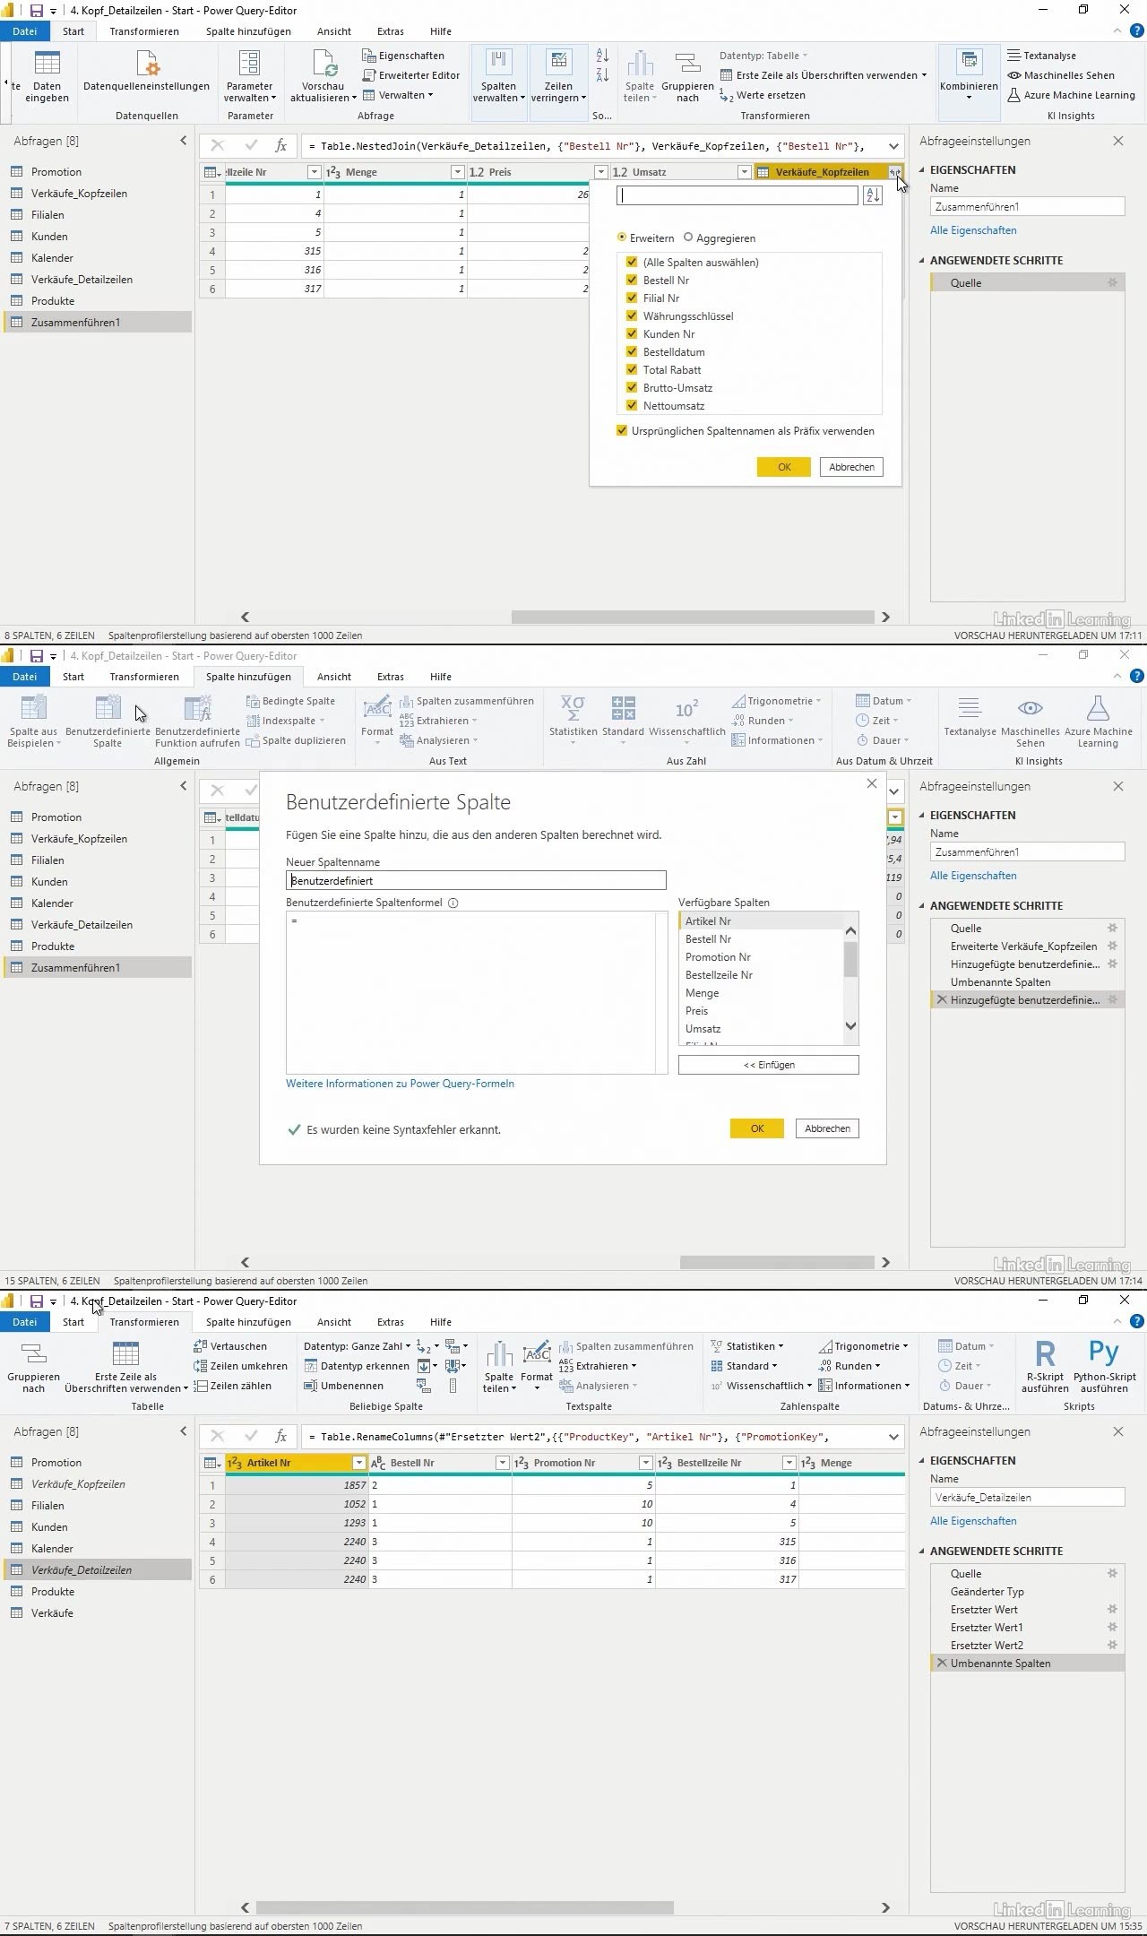The height and width of the screenshot is (1936, 1147).
Task: Click the sort A-Z button beside search box
Action: point(872,195)
